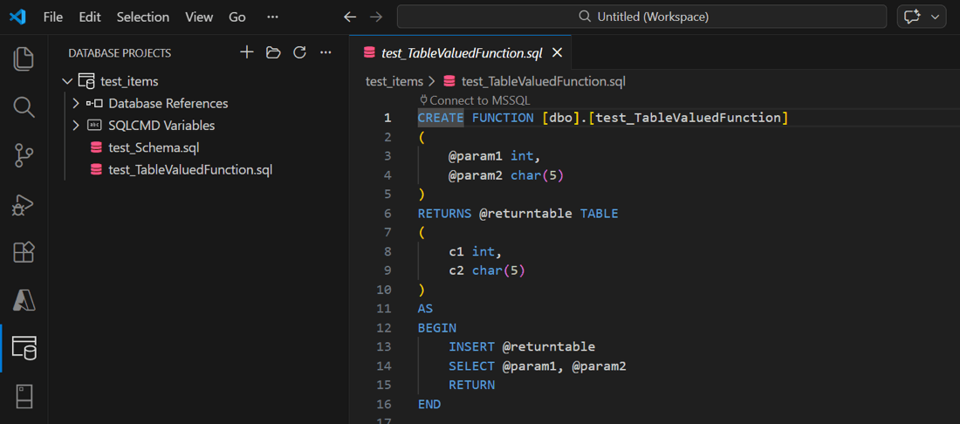Viewport: 960px width, 424px height.
Task: Open the Copilot chat dropdown arrow
Action: pos(936,17)
